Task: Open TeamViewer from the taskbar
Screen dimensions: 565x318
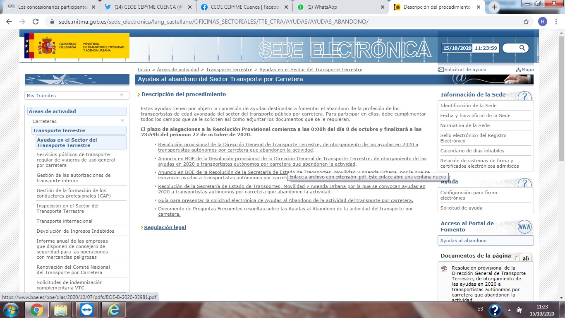Action: pyautogui.click(x=87, y=310)
